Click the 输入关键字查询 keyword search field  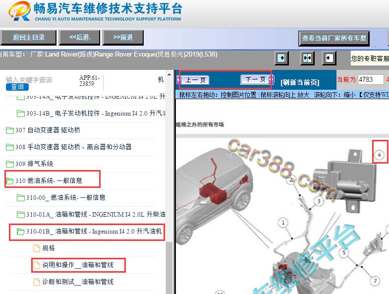pos(29,80)
